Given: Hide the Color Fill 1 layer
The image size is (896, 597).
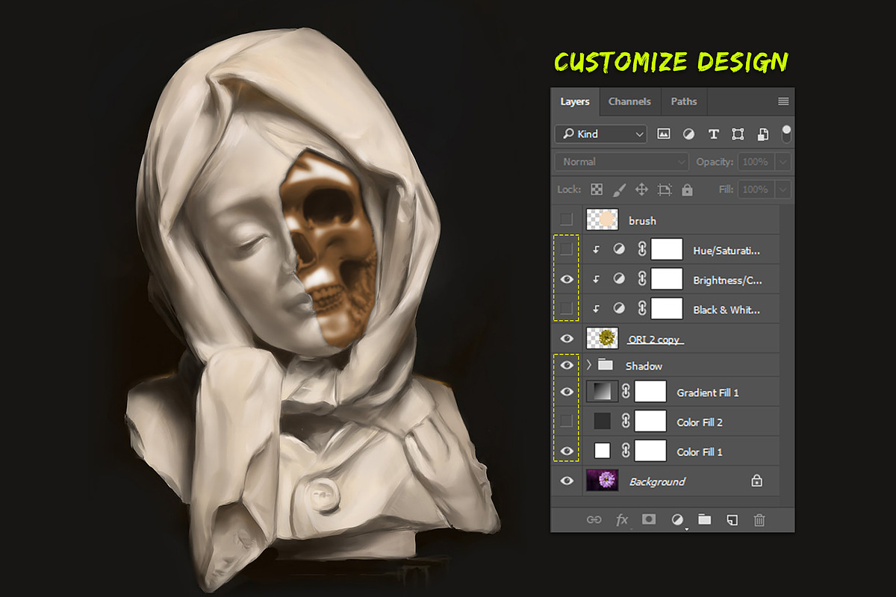Looking at the screenshot, I should (x=567, y=451).
